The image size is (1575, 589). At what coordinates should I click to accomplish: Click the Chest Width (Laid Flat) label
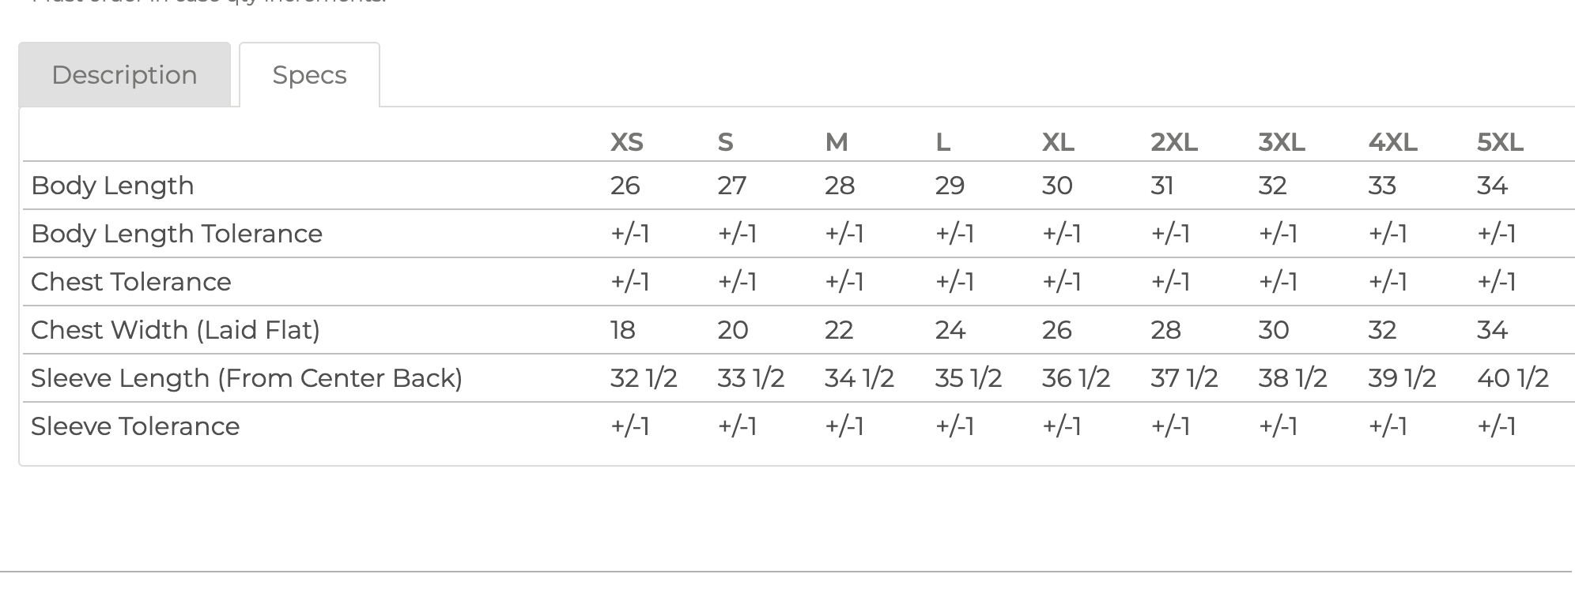pos(175,330)
